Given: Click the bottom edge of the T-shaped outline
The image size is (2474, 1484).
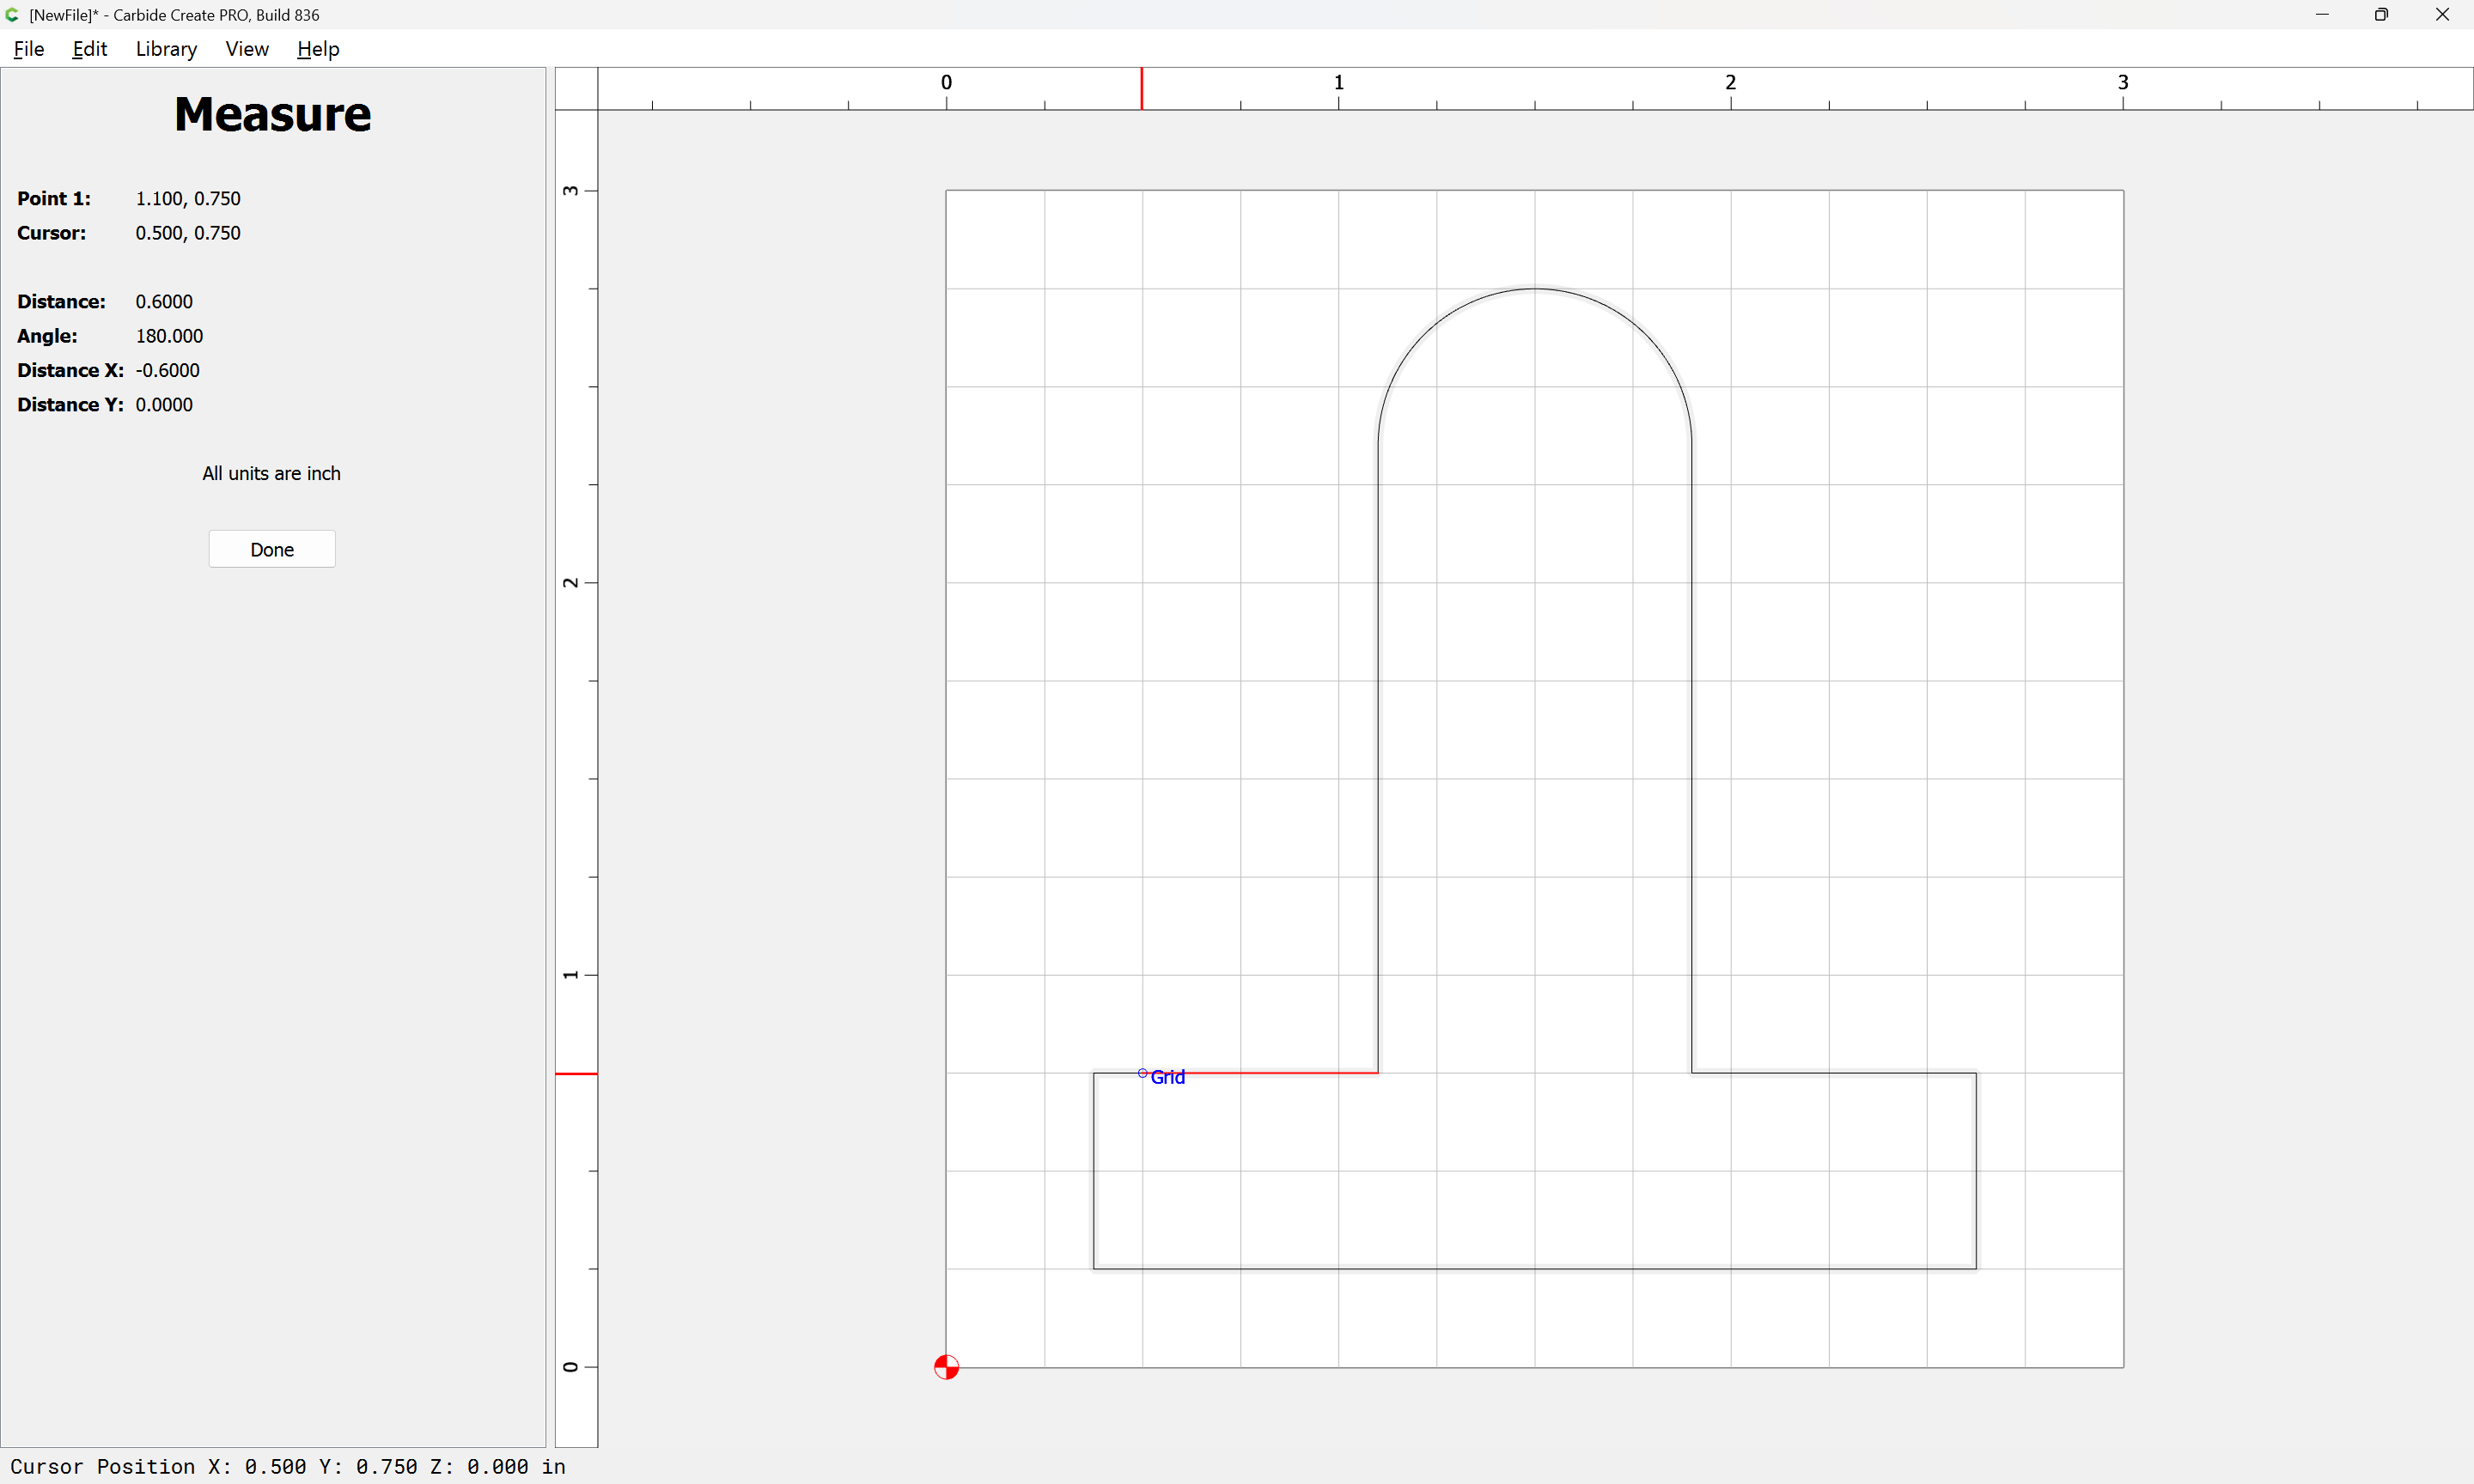Looking at the screenshot, I should [x=1535, y=1269].
